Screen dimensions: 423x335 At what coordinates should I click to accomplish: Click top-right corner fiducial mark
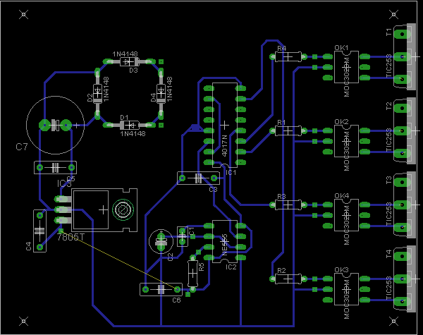[x=393, y=14]
